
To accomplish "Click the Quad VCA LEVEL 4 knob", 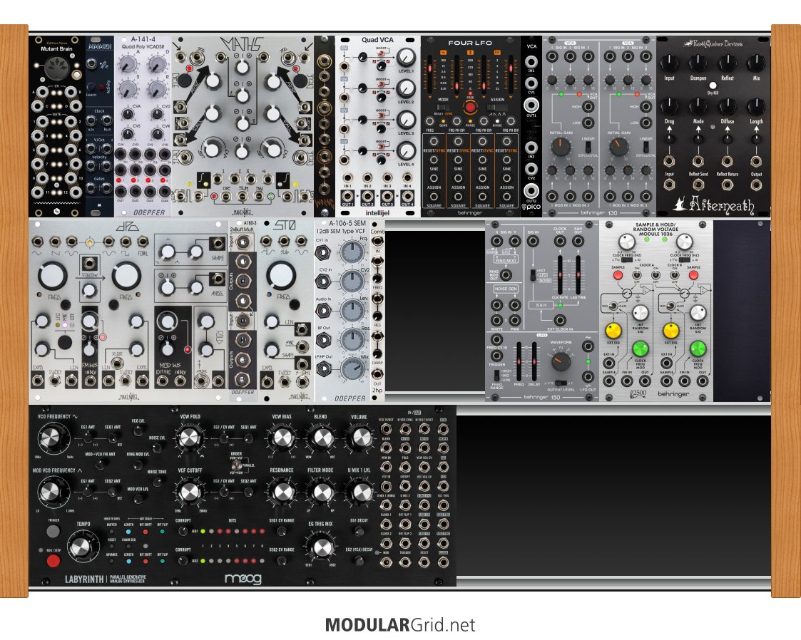I will [x=406, y=152].
